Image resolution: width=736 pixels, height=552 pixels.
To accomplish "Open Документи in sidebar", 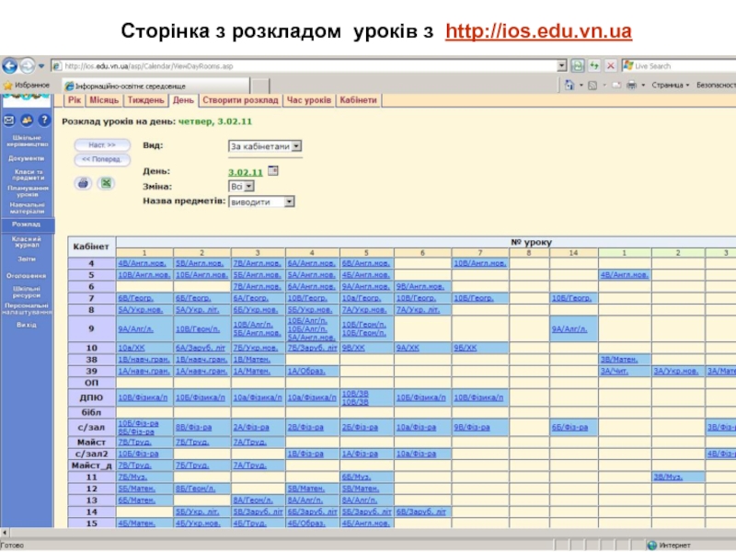I will (27, 158).
